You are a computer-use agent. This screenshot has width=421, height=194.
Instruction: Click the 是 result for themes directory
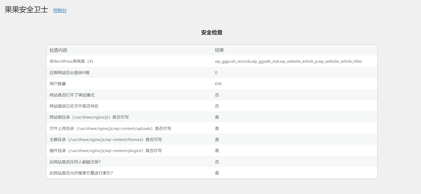pyautogui.click(x=217, y=140)
